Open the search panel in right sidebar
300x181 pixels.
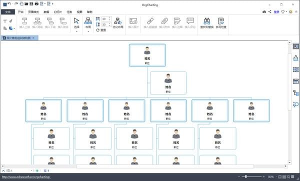tap(295, 104)
